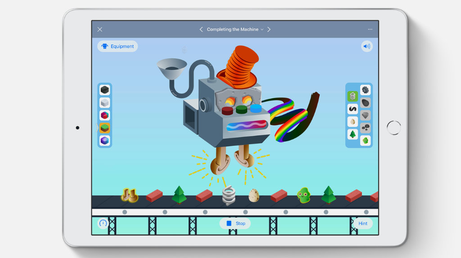Select the purple cube material
Viewport: 461px width, 258px height.
[x=104, y=141]
